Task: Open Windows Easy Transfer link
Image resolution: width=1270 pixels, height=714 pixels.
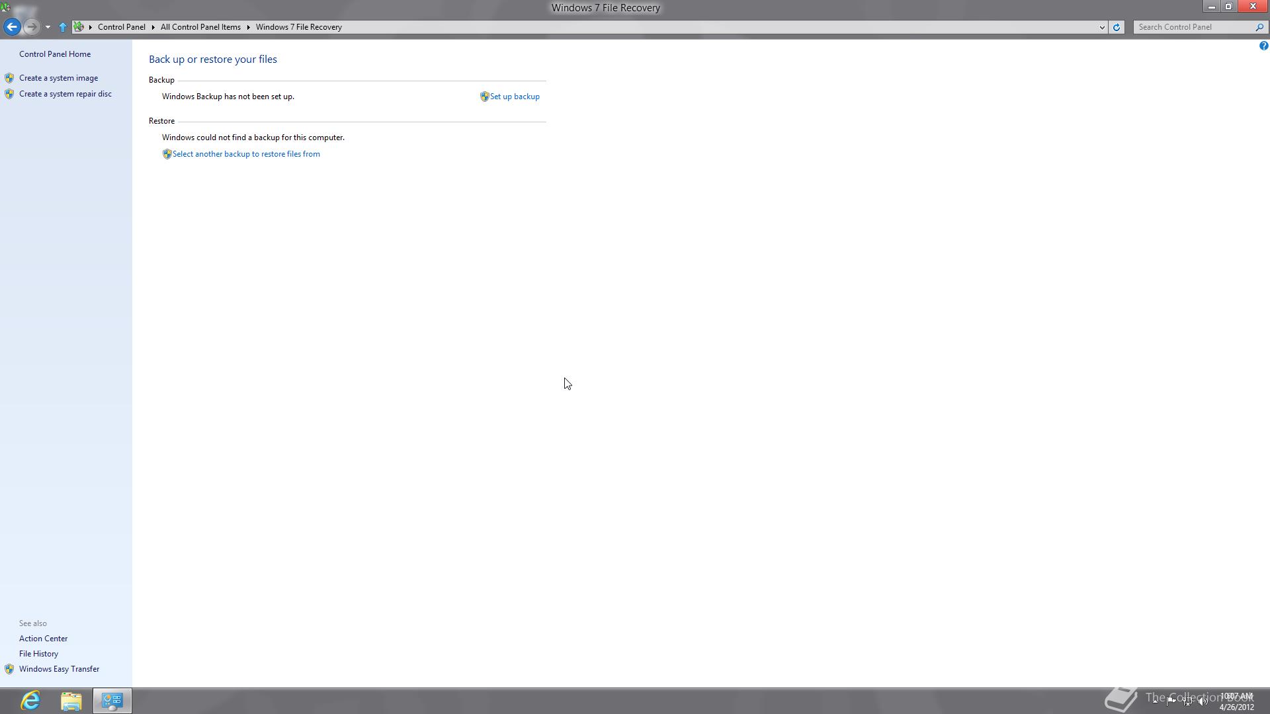Action: click(x=59, y=669)
